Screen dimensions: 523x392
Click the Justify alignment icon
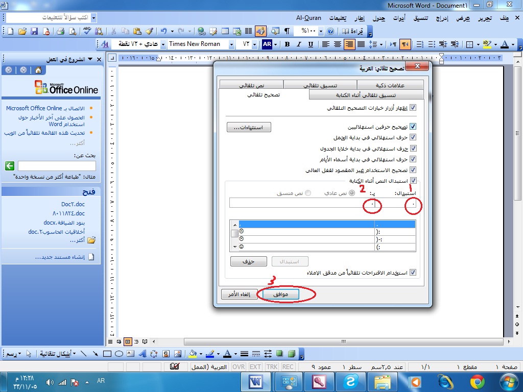click(361, 44)
